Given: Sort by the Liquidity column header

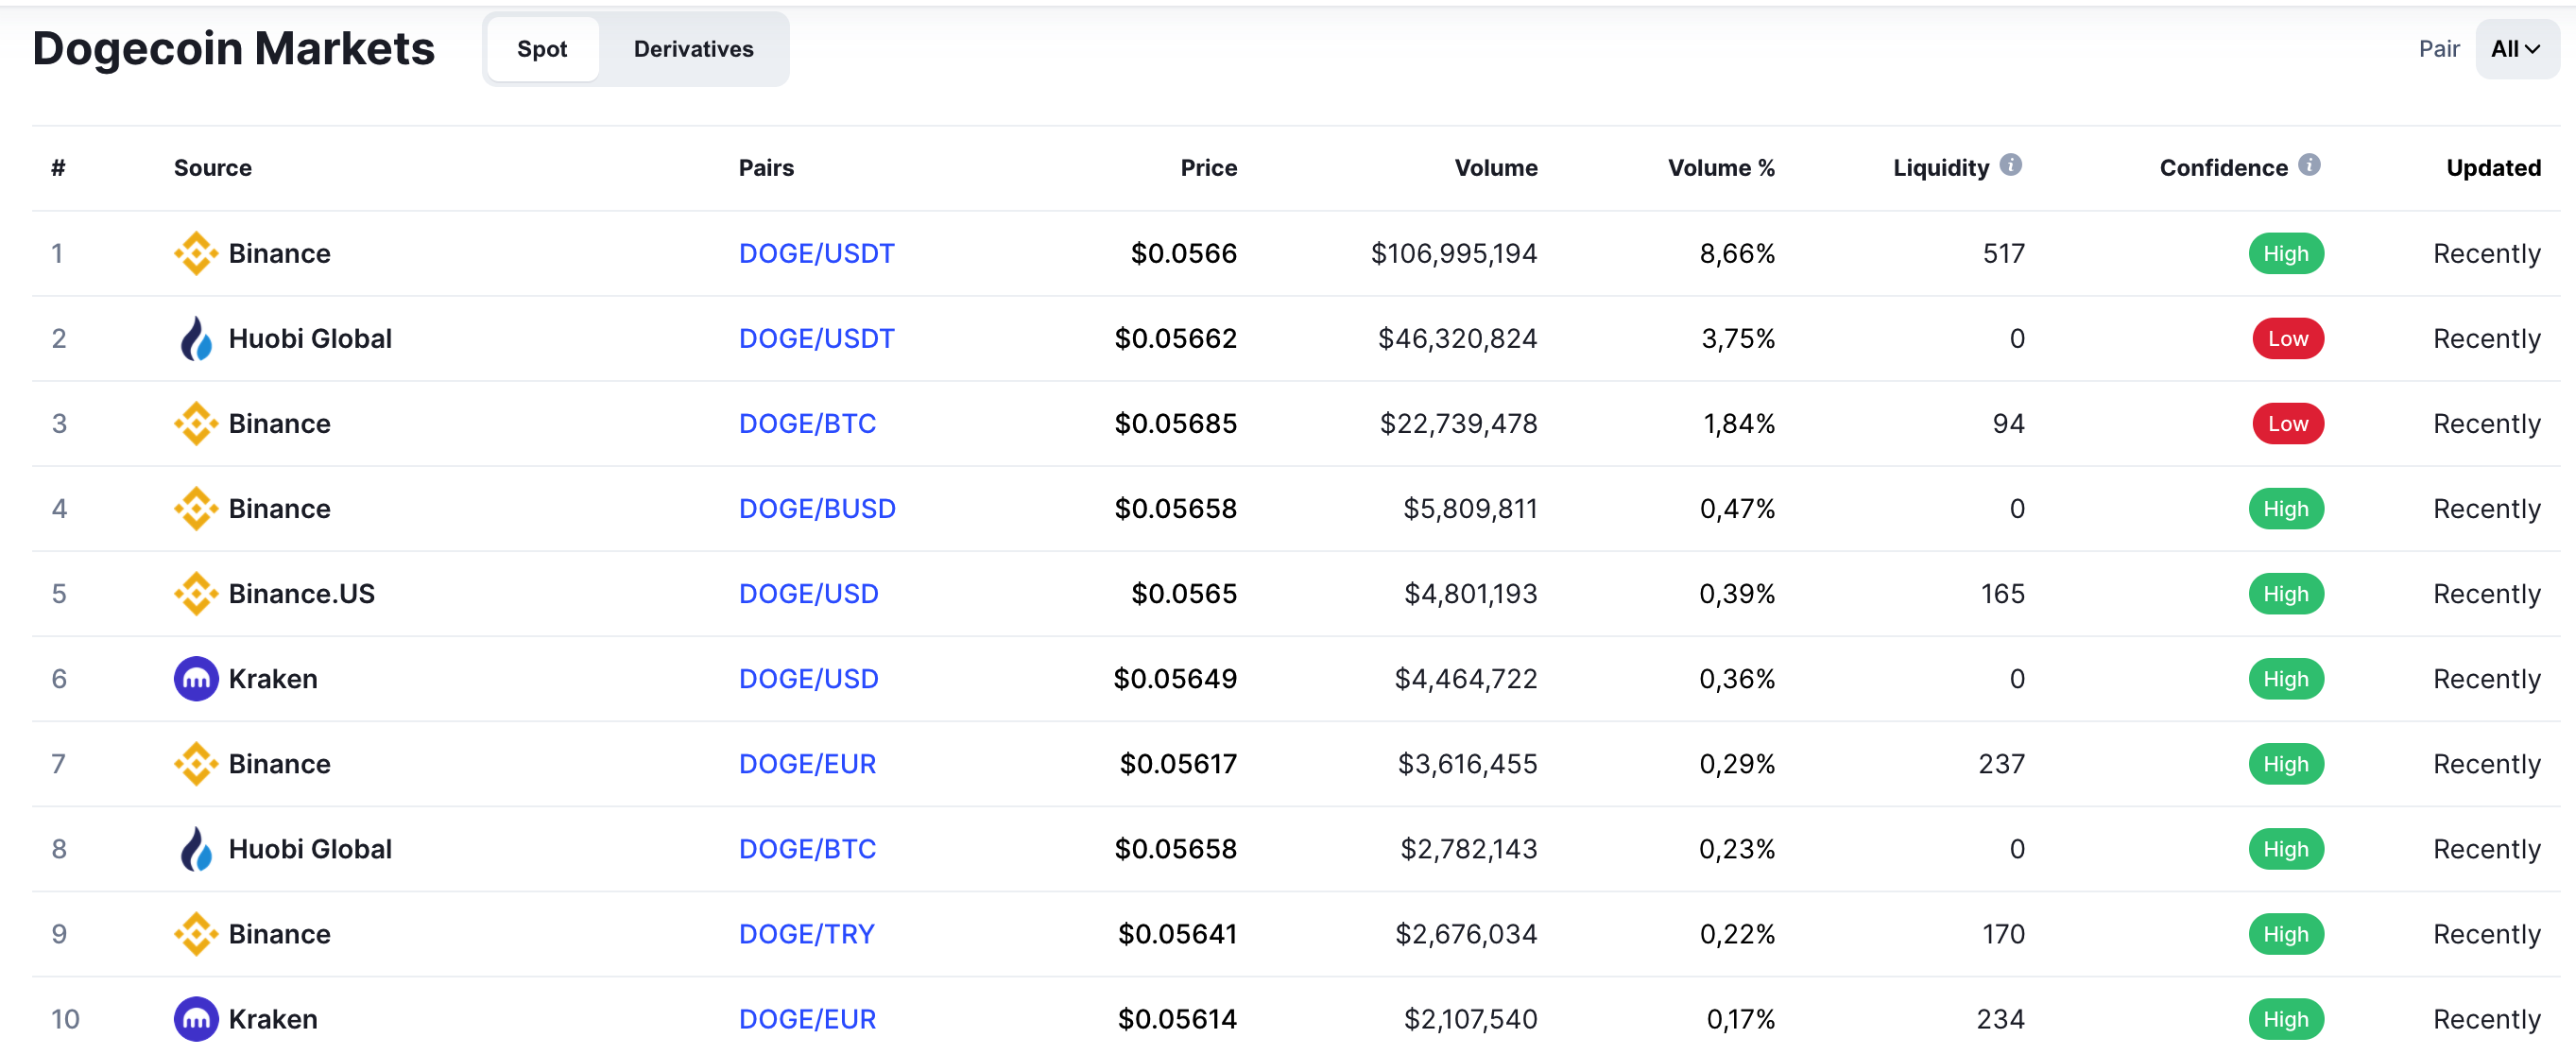Looking at the screenshot, I should [1941, 167].
